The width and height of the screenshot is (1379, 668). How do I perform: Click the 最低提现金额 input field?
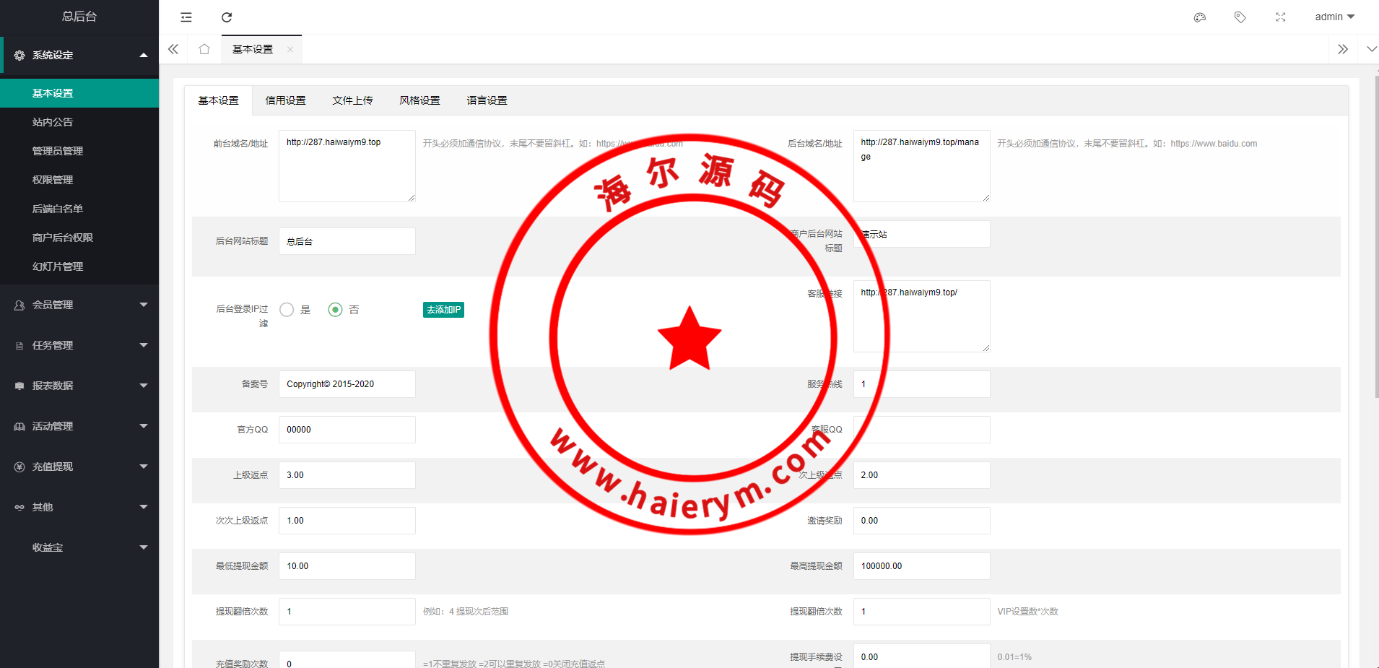coord(347,566)
